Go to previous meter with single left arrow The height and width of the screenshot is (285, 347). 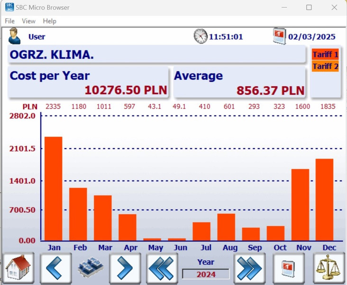coord(55,268)
